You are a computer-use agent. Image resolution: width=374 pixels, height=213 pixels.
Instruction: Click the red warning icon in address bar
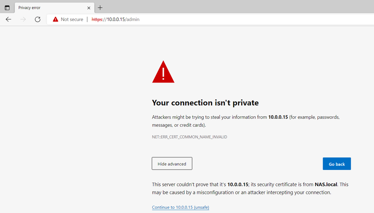point(55,19)
